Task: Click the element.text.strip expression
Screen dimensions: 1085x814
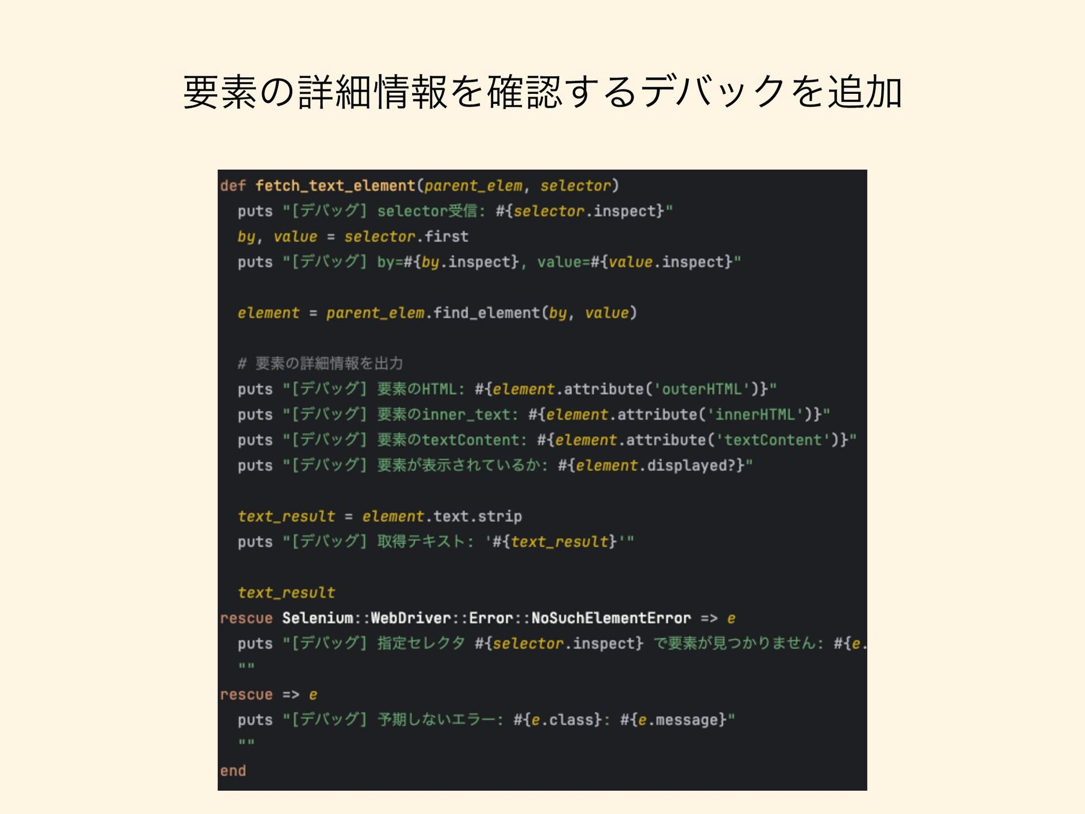Action: pos(442,517)
